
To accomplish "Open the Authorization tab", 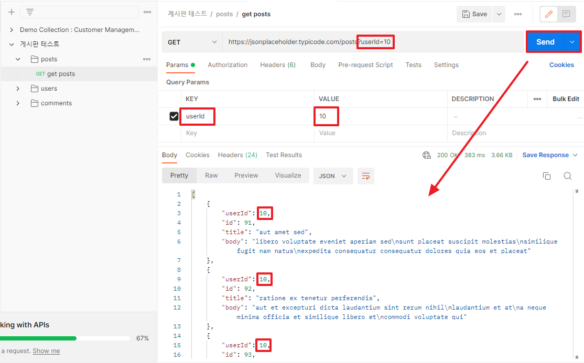I will [x=228, y=65].
